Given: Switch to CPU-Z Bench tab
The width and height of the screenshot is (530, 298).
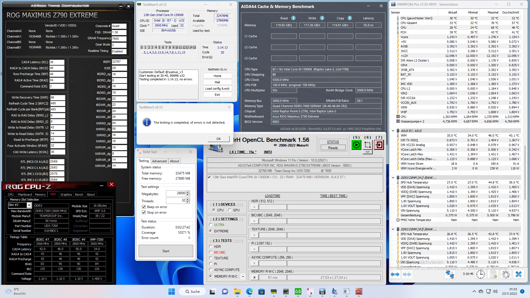Looking at the screenshot, I should pos(79,195).
